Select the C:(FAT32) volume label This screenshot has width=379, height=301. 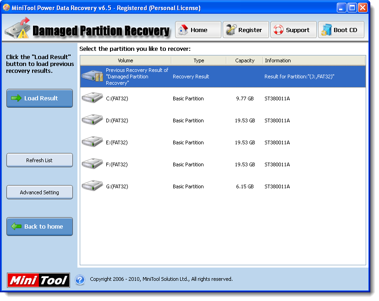pos(117,99)
